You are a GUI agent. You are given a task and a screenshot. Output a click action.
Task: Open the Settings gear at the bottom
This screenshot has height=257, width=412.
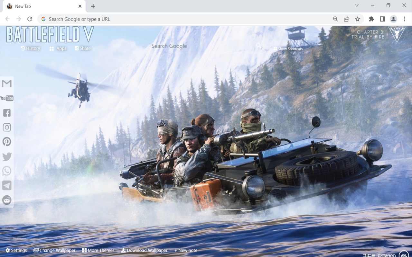(x=16, y=250)
